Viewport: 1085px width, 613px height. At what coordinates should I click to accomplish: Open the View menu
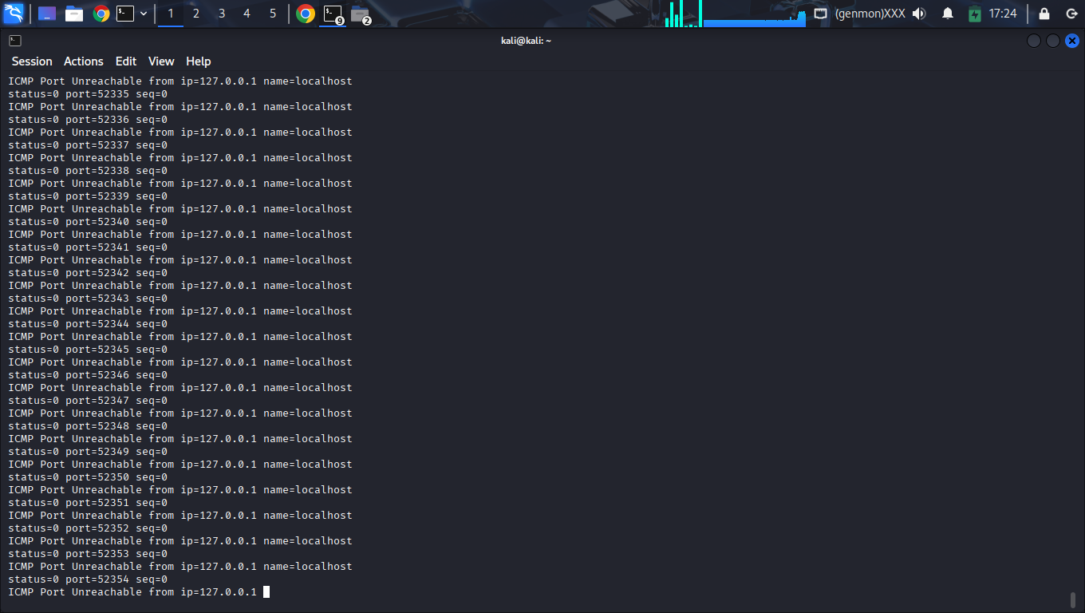(x=161, y=61)
